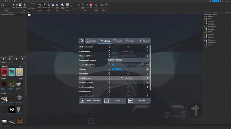The width and height of the screenshot is (231, 129).
Task: Switch to the Record tab
Action: 144,41
